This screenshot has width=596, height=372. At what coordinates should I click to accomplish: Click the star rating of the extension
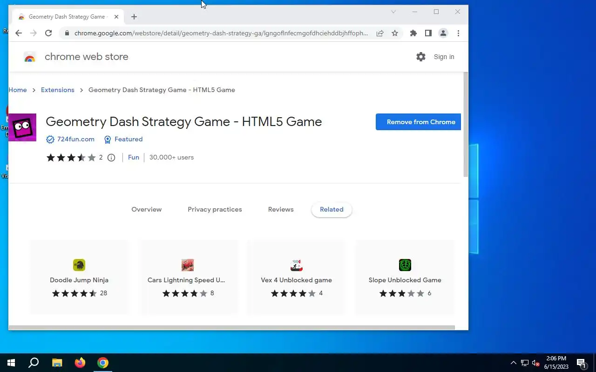click(71, 158)
